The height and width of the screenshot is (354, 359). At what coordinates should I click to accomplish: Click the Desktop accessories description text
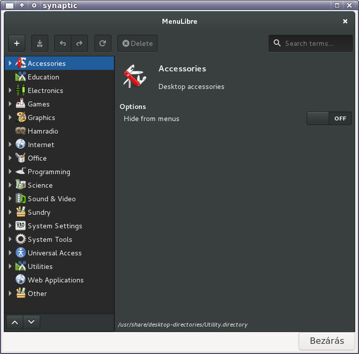[191, 87]
